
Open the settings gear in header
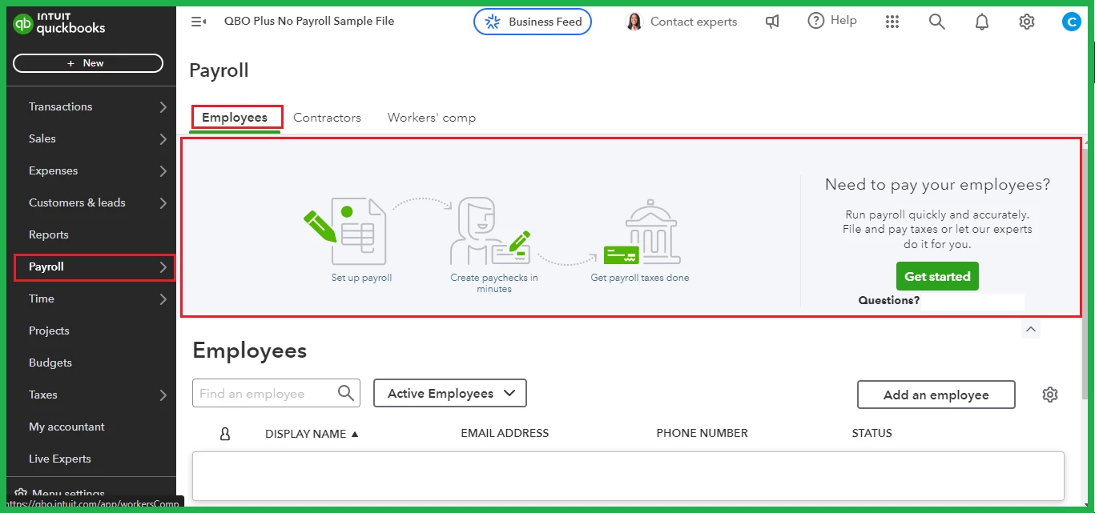point(1027,22)
